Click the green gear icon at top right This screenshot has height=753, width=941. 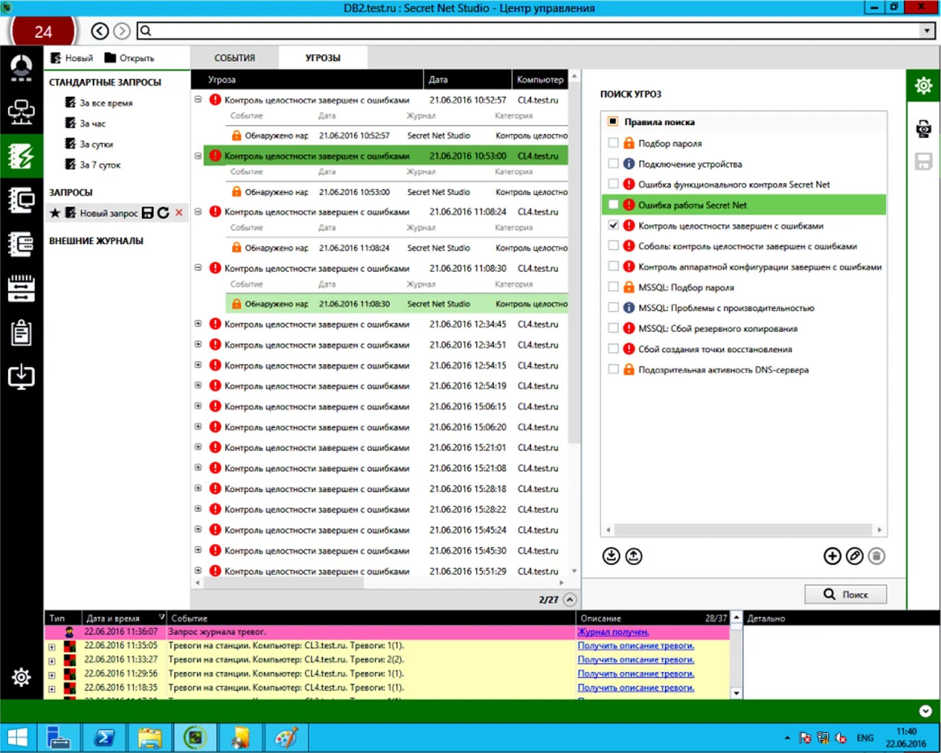[x=923, y=86]
